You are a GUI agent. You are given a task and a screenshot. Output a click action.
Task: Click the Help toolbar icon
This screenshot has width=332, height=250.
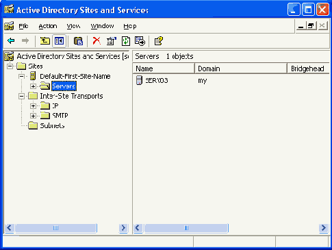click(x=159, y=41)
